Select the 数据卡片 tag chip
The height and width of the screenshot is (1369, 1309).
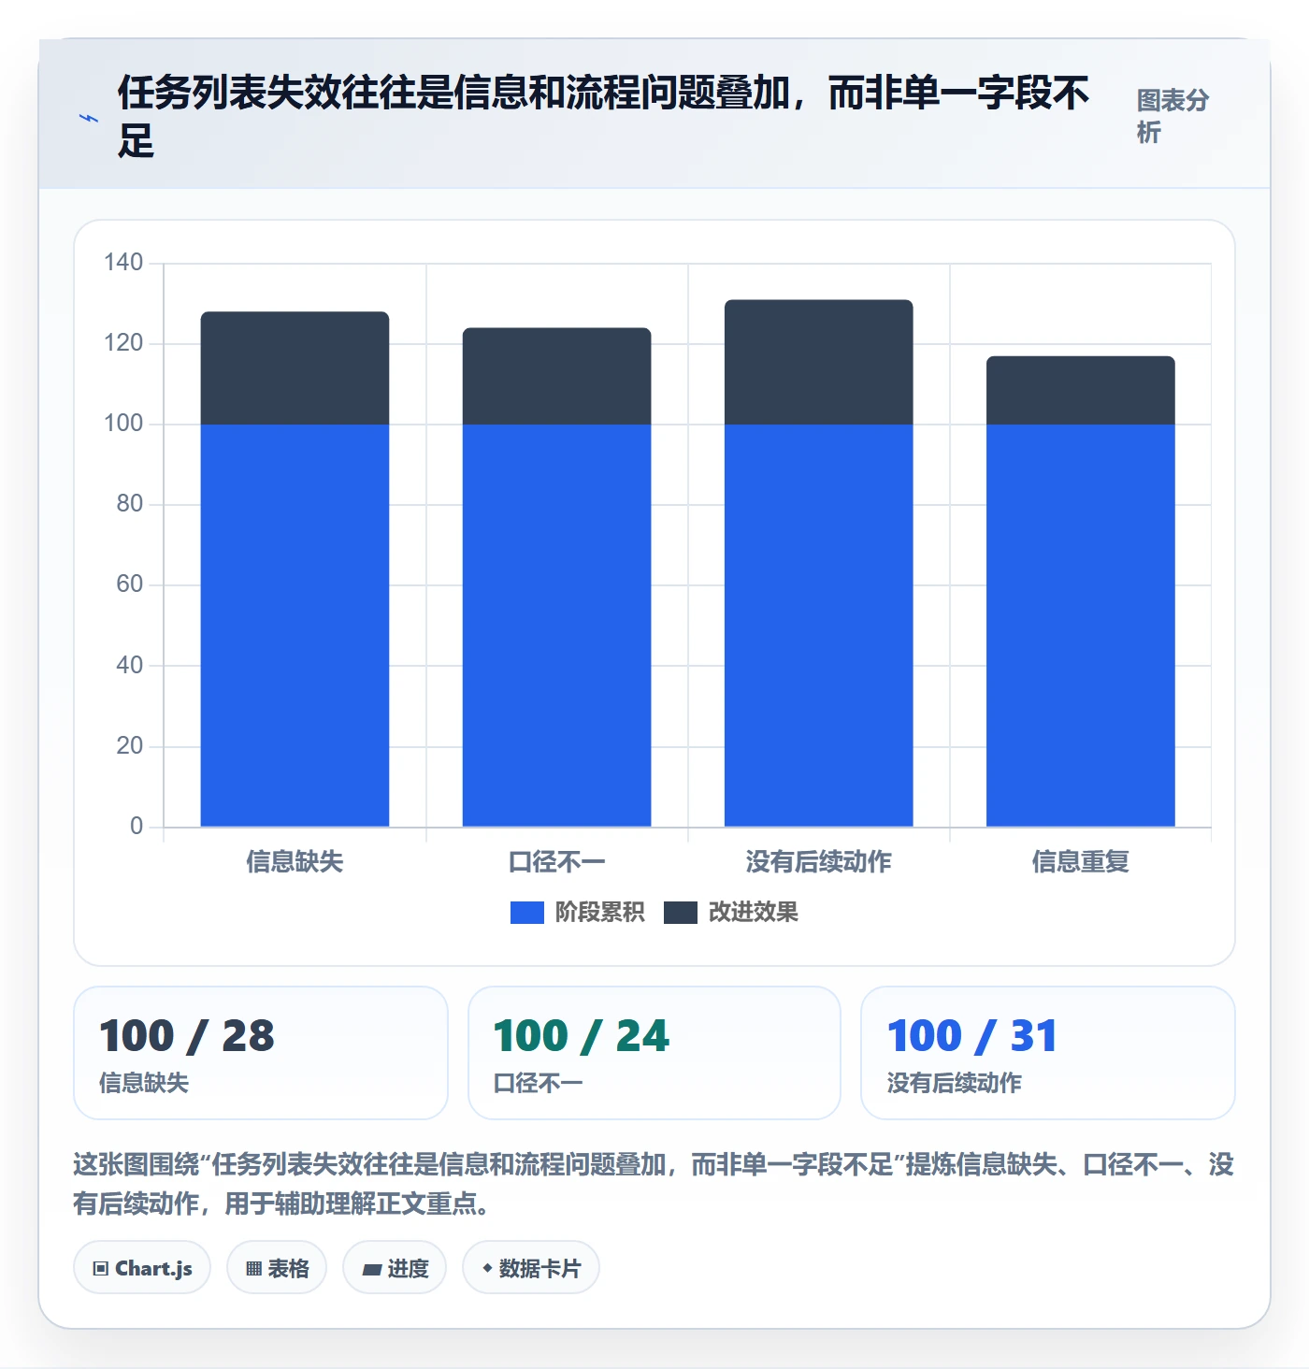point(531,1268)
